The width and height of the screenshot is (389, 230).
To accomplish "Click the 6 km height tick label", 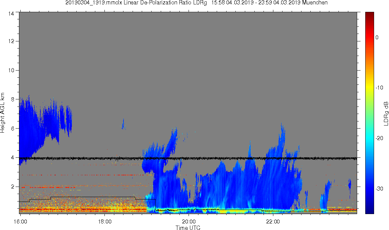I will click(13, 129).
